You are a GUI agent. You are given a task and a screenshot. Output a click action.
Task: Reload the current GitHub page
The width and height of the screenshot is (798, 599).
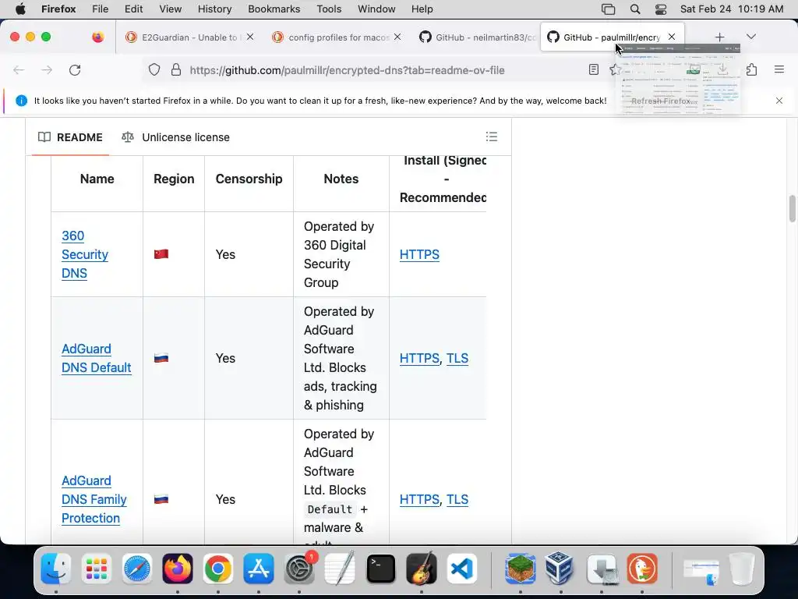pyautogui.click(x=75, y=69)
